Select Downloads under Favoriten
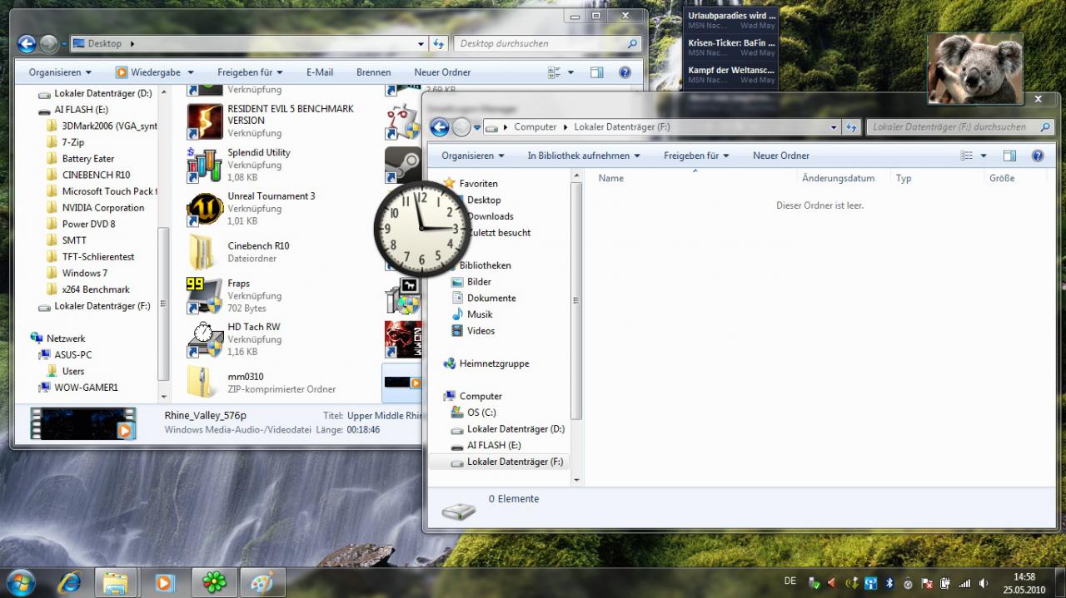 tap(490, 216)
